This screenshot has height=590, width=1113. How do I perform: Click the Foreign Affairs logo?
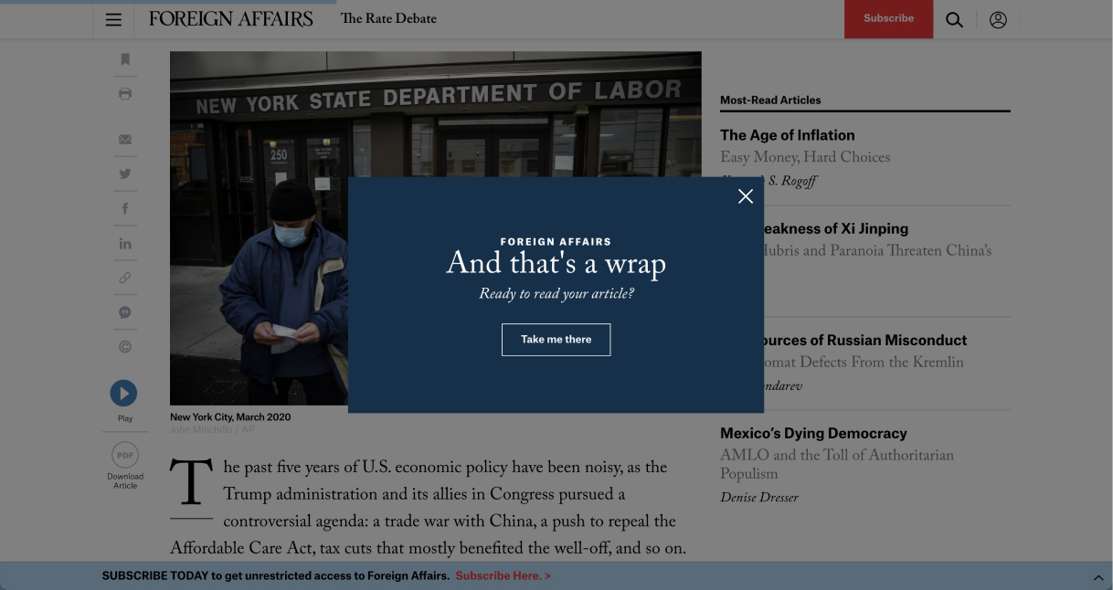click(x=230, y=19)
